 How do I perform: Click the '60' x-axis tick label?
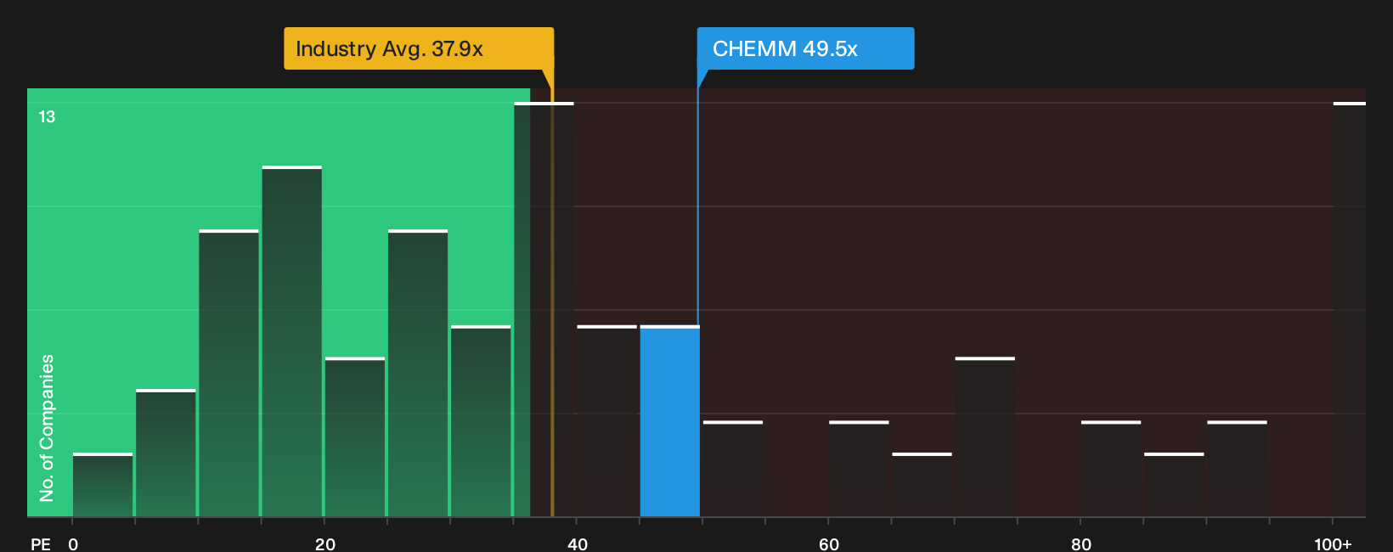829,544
